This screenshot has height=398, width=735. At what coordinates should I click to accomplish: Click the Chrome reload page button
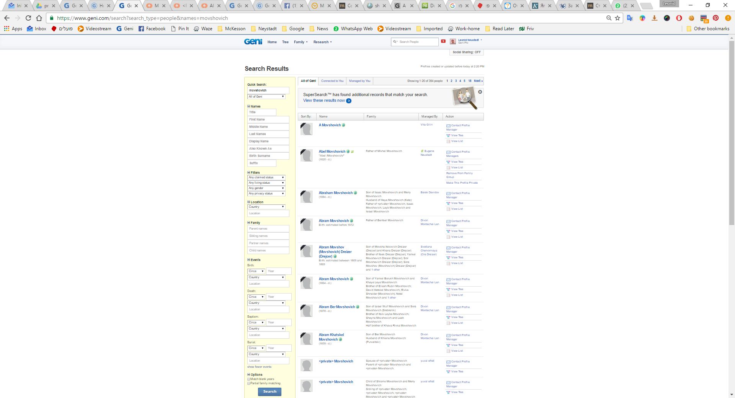(28, 18)
